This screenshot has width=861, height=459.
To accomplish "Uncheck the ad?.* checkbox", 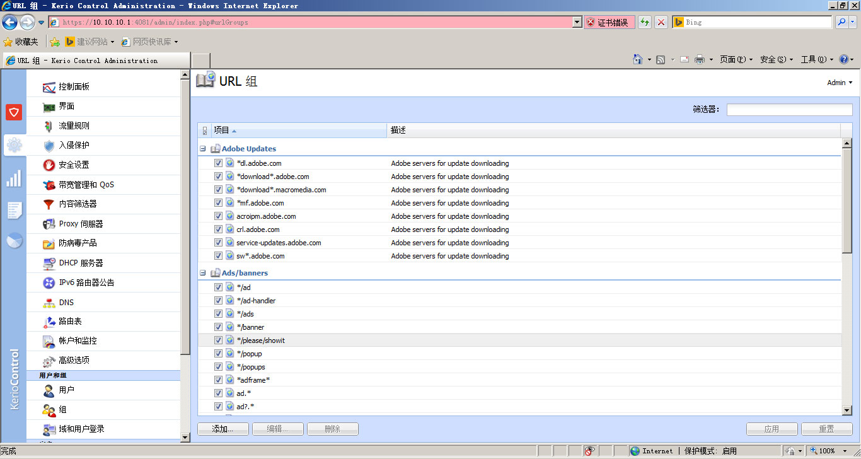I will click(x=218, y=406).
